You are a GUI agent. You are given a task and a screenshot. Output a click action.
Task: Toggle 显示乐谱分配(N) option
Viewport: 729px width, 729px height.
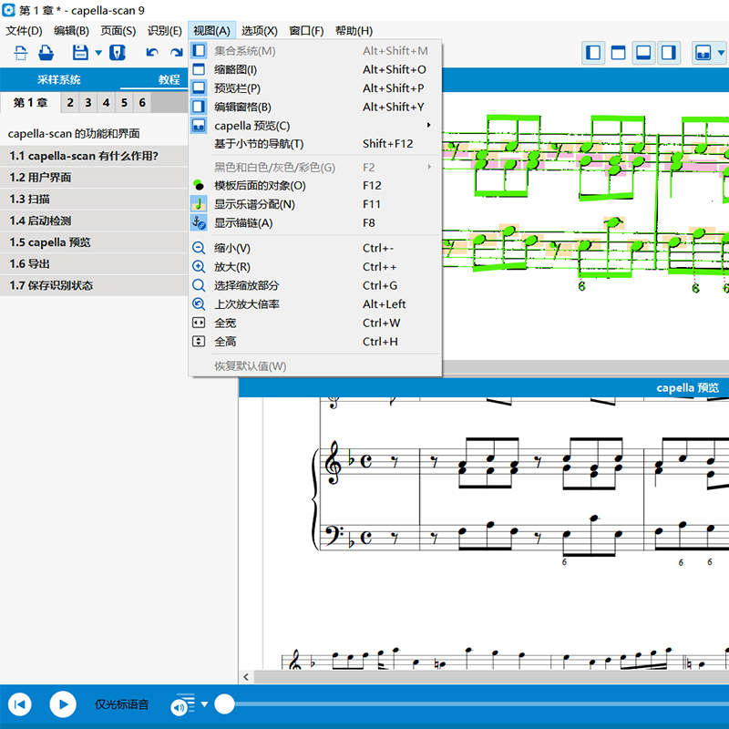pos(314,204)
